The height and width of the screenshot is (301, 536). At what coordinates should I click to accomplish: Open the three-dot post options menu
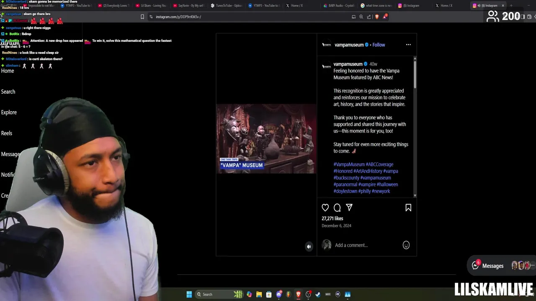click(408, 45)
